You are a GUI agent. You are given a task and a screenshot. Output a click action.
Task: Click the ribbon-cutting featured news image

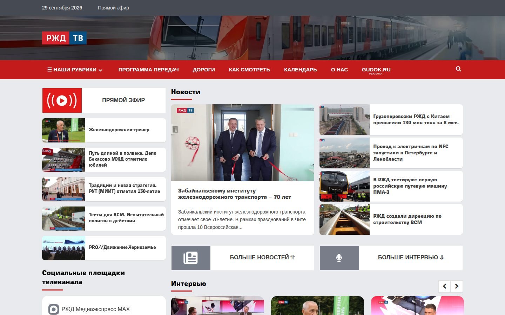[243, 143]
